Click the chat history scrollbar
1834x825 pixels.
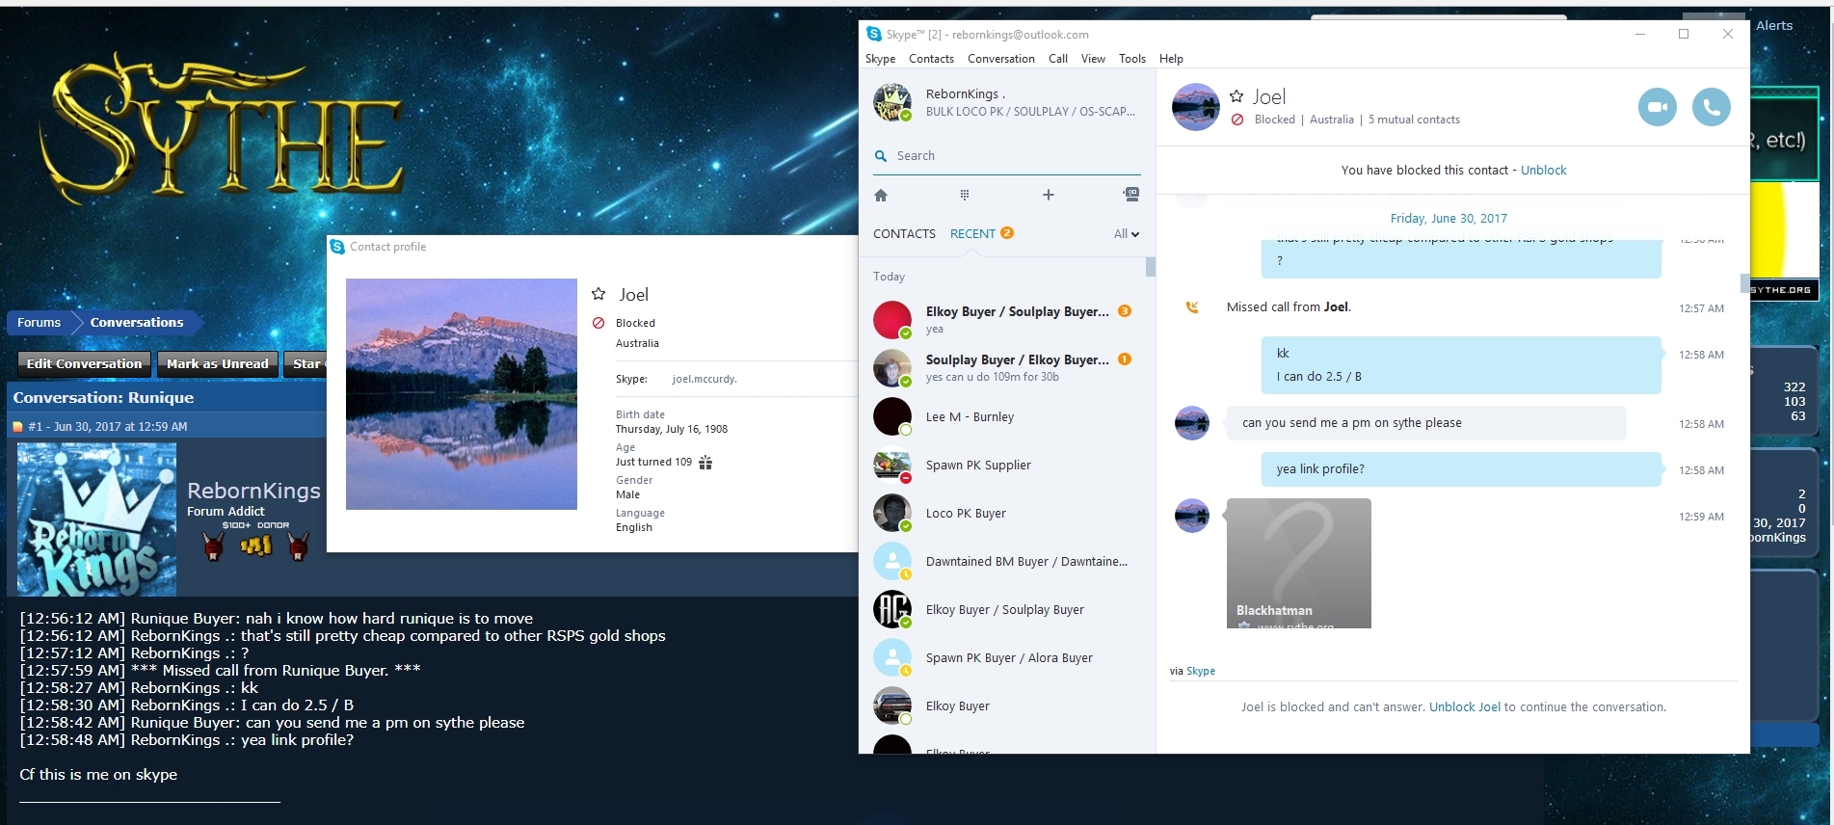pyautogui.click(x=1744, y=283)
